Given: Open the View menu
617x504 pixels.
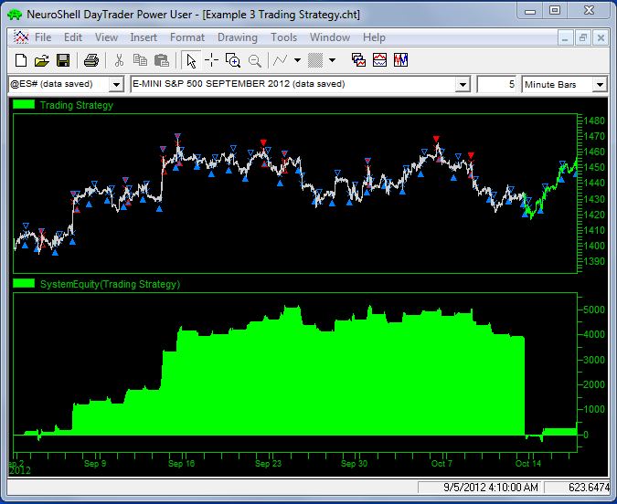Looking at the screenshot, I should tap(106, 37).
